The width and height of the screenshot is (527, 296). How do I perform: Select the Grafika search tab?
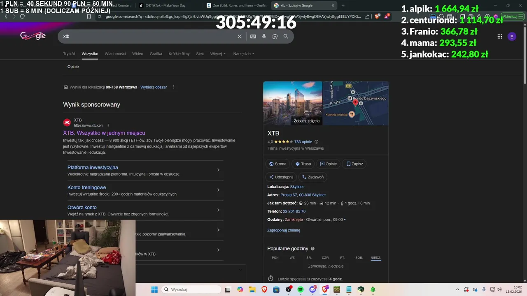[156, 54]
